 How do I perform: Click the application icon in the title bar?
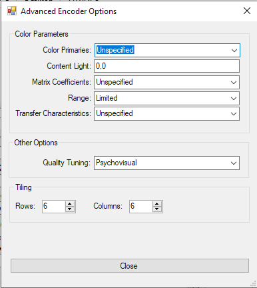coord(12,11)
